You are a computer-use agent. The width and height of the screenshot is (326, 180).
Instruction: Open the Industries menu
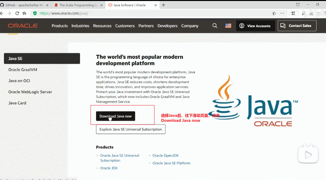[x=80, y=26]
